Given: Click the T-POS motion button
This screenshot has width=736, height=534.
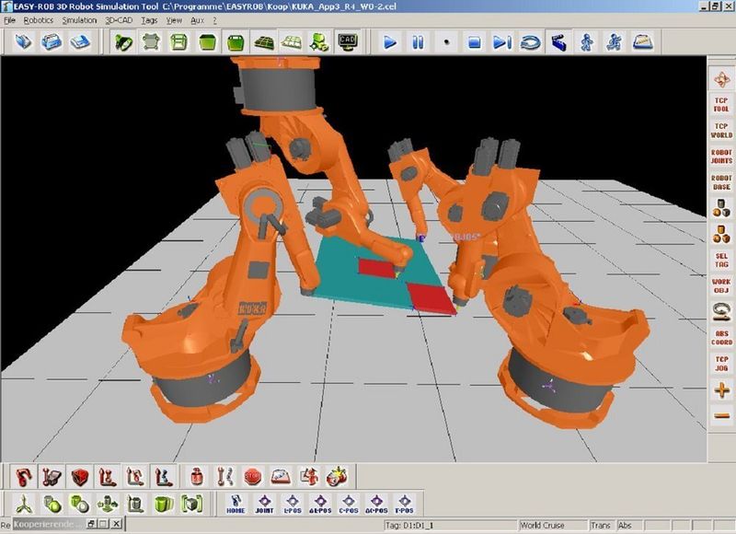Looking at the screenshot, I should point(404,505).
